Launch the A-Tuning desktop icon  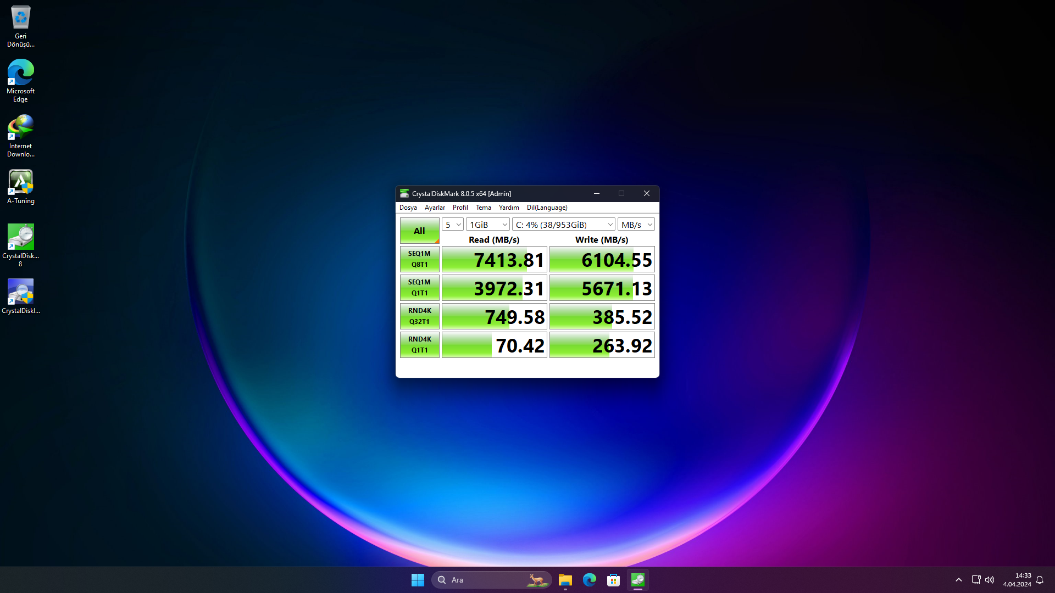(x=20, y=183)
